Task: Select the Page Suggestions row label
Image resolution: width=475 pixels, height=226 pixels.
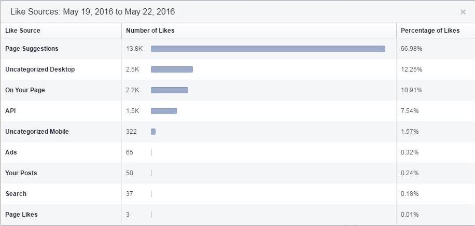Action: pos(32,49)
